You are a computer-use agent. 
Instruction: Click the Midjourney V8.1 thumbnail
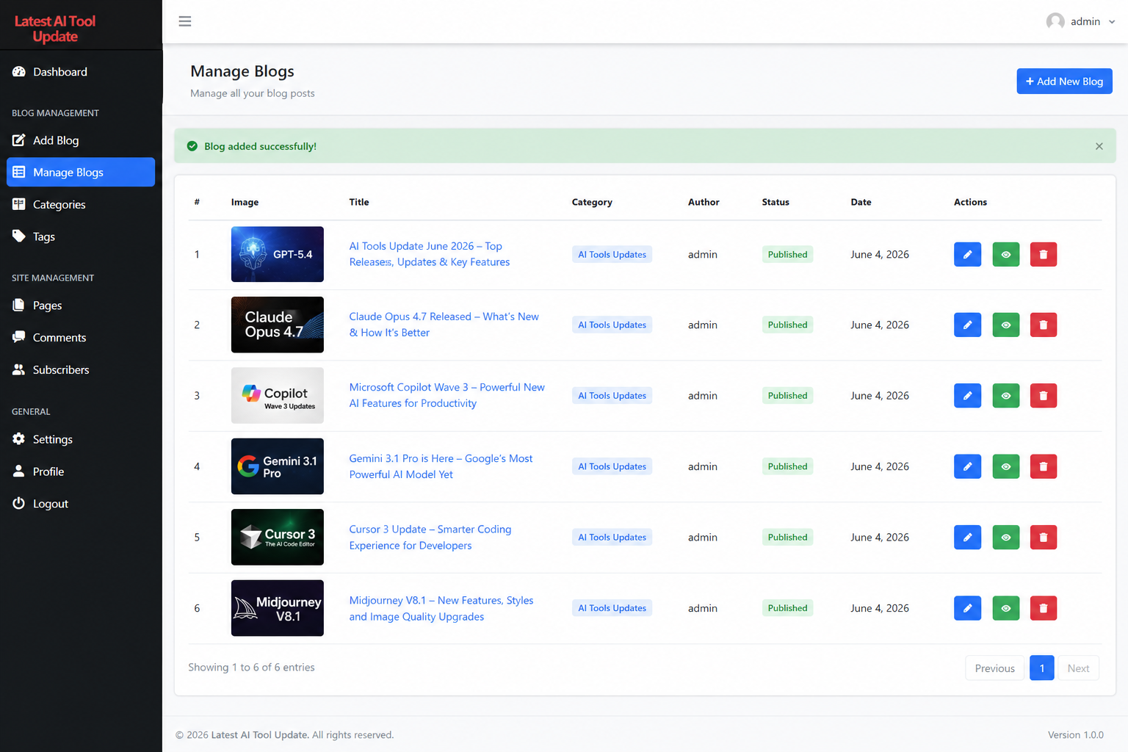[277, 608]
